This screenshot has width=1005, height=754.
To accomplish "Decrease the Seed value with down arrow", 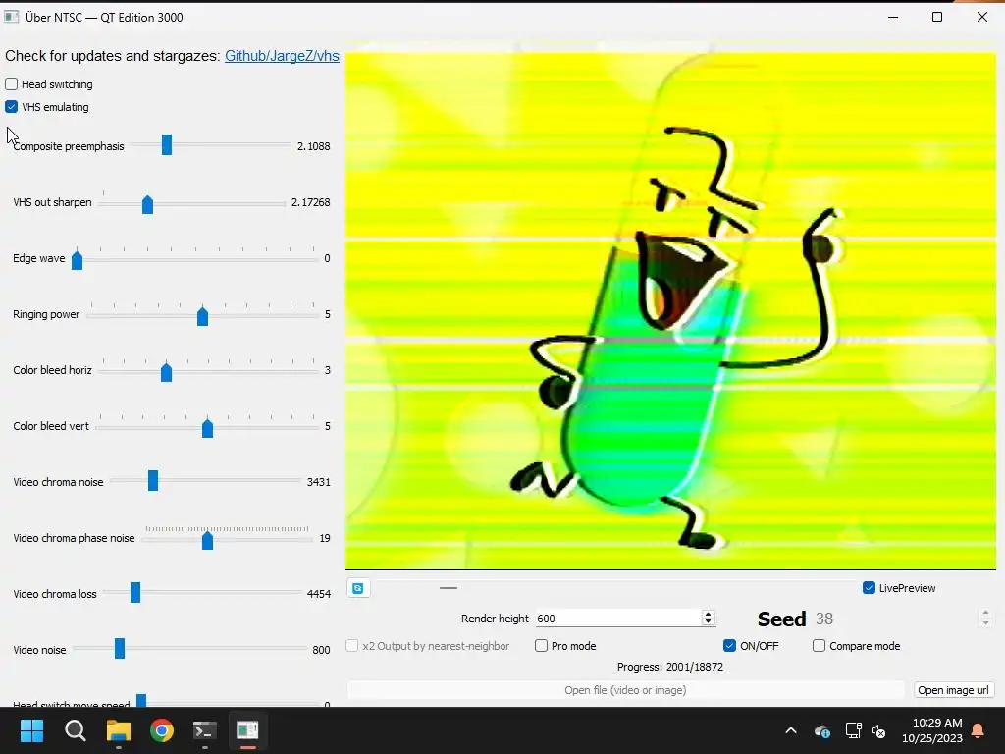I will [985, 623].
